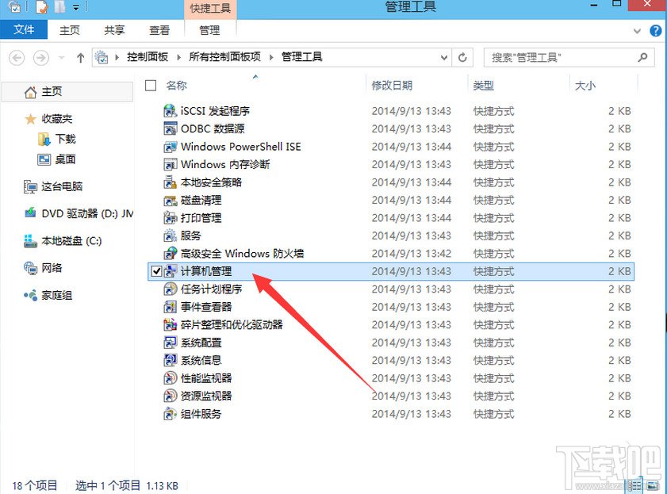Refresh the folder with the refresh icon
This screenshot has width=667, height=494.
click(x=462, y=57)
